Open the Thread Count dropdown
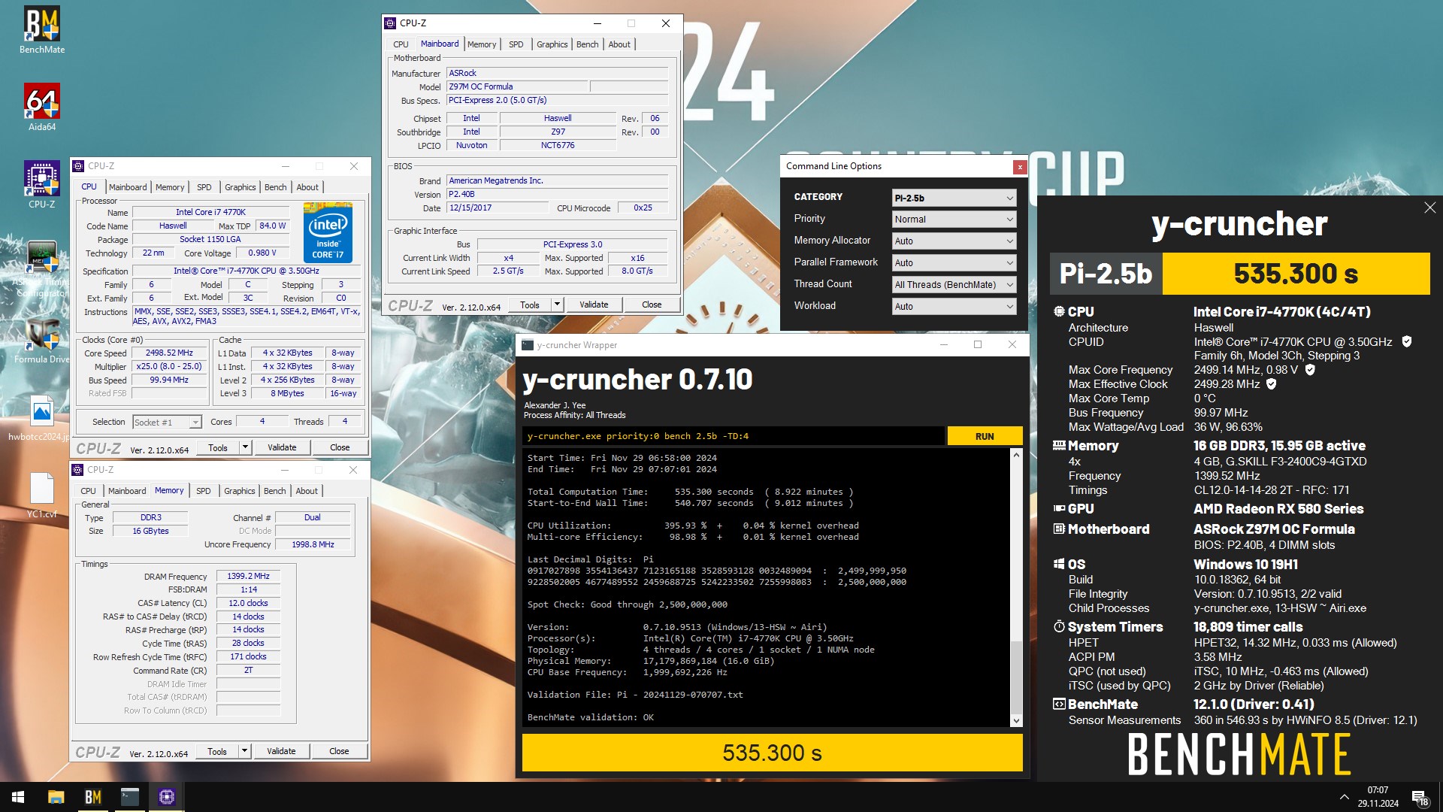1443x812 pixels. point(954,285)
